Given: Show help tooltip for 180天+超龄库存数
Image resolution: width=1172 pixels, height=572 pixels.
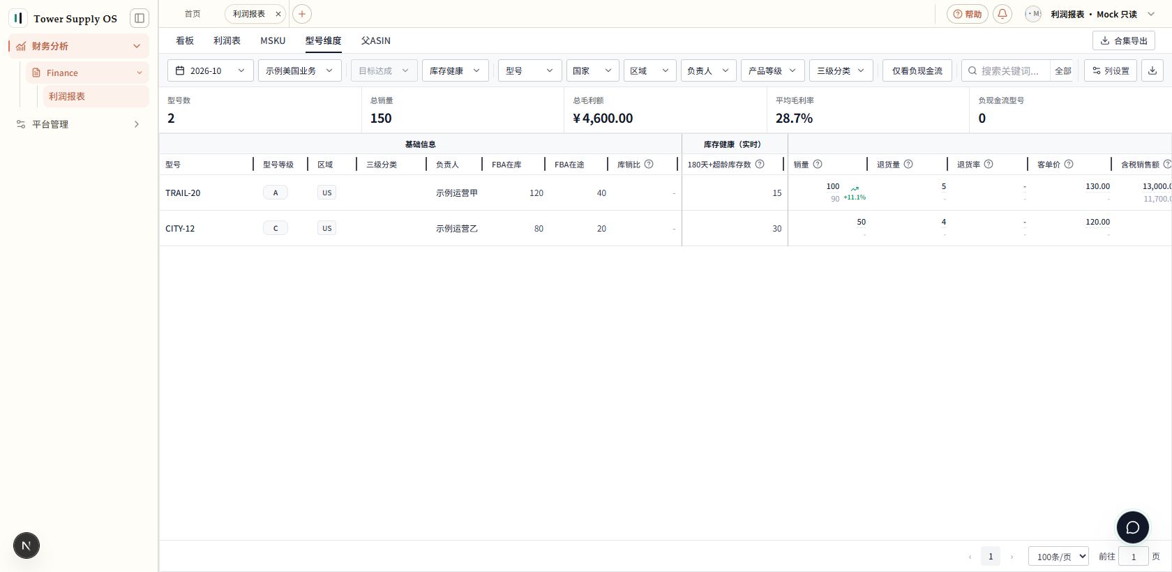Looking at the screenshot, I should coord(760,164).
